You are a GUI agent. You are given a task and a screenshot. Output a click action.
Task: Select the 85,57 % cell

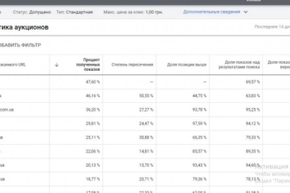pyautogui.click(x=199, y=151)
